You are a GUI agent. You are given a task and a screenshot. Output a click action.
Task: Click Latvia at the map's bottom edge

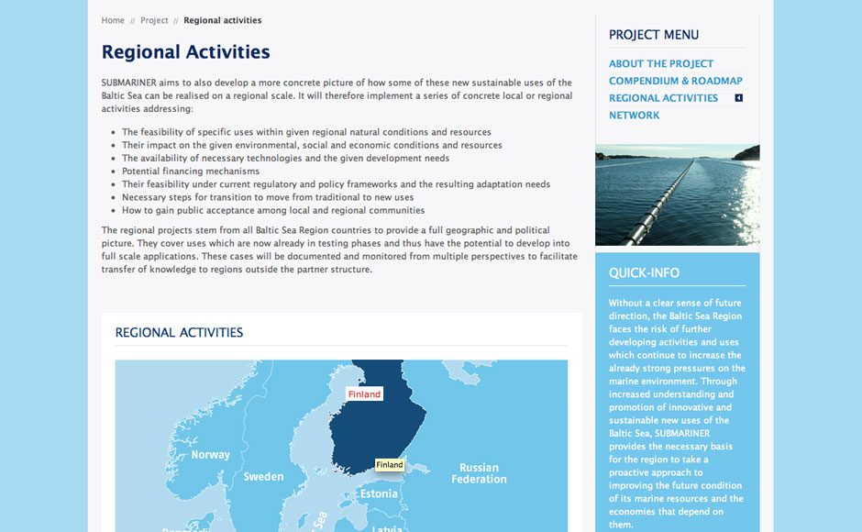coord(386,527)
